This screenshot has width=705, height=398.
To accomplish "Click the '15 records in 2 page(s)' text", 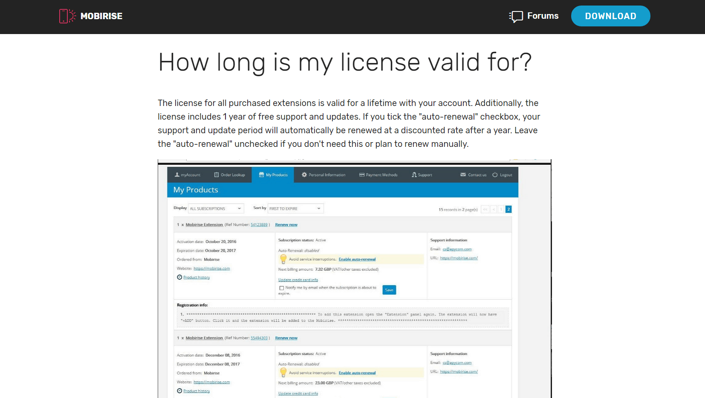I will (x=458, y=210).
